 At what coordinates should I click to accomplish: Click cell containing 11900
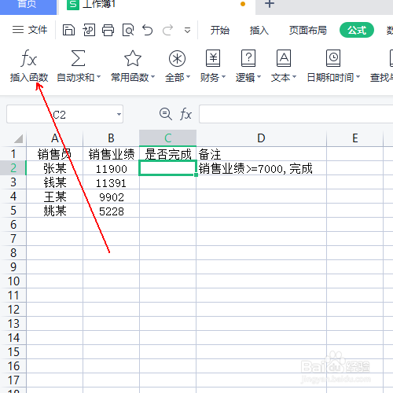pos(111,168)
